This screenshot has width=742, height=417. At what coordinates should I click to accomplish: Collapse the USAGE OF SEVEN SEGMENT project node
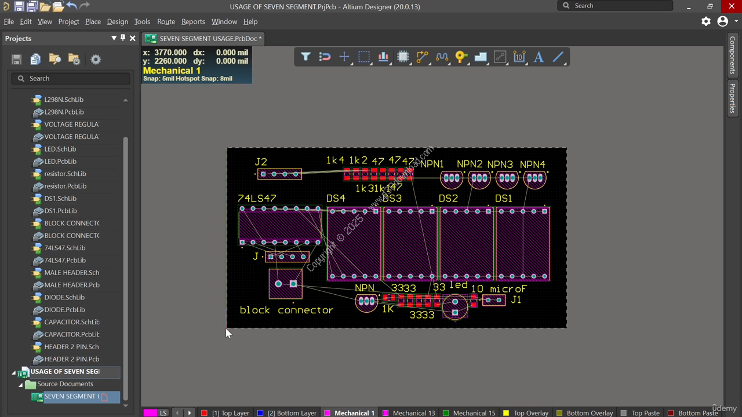click(x=13, y=372)
